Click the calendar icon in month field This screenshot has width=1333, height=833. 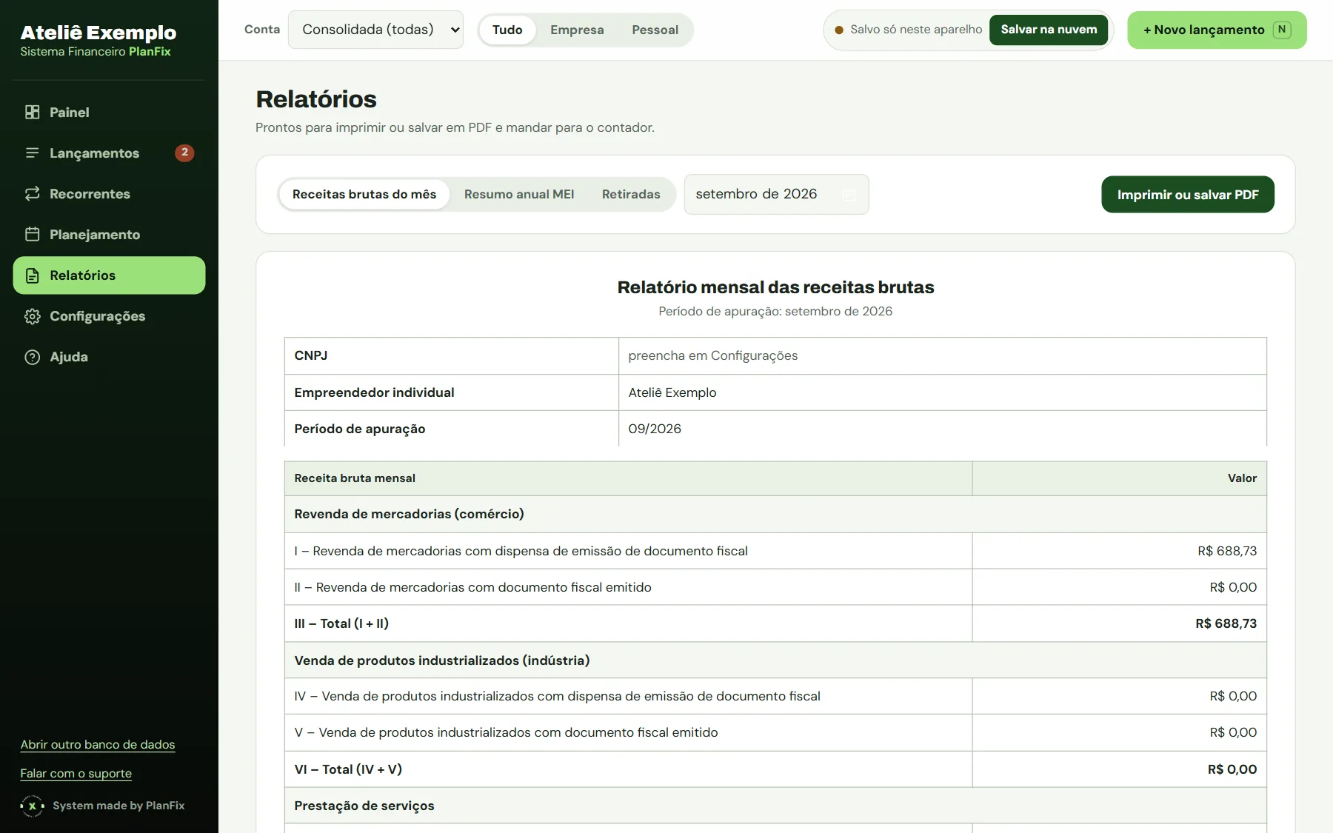(849, 194)
